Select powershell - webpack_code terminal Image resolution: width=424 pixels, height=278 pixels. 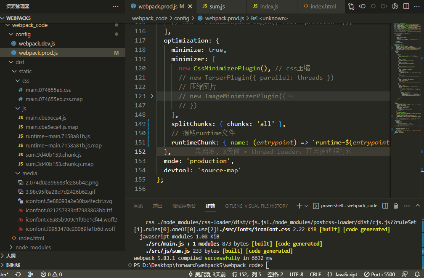[x=345, y=206]
